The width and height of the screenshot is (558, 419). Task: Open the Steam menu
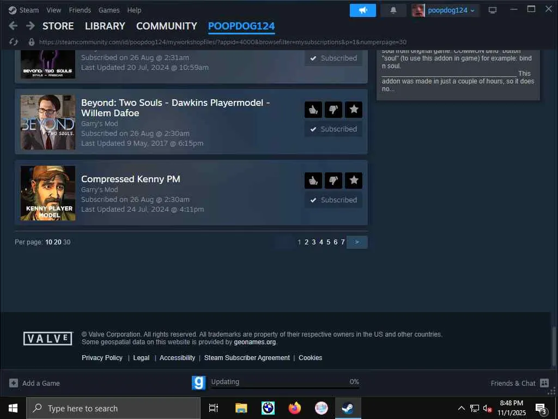[29, 10]
